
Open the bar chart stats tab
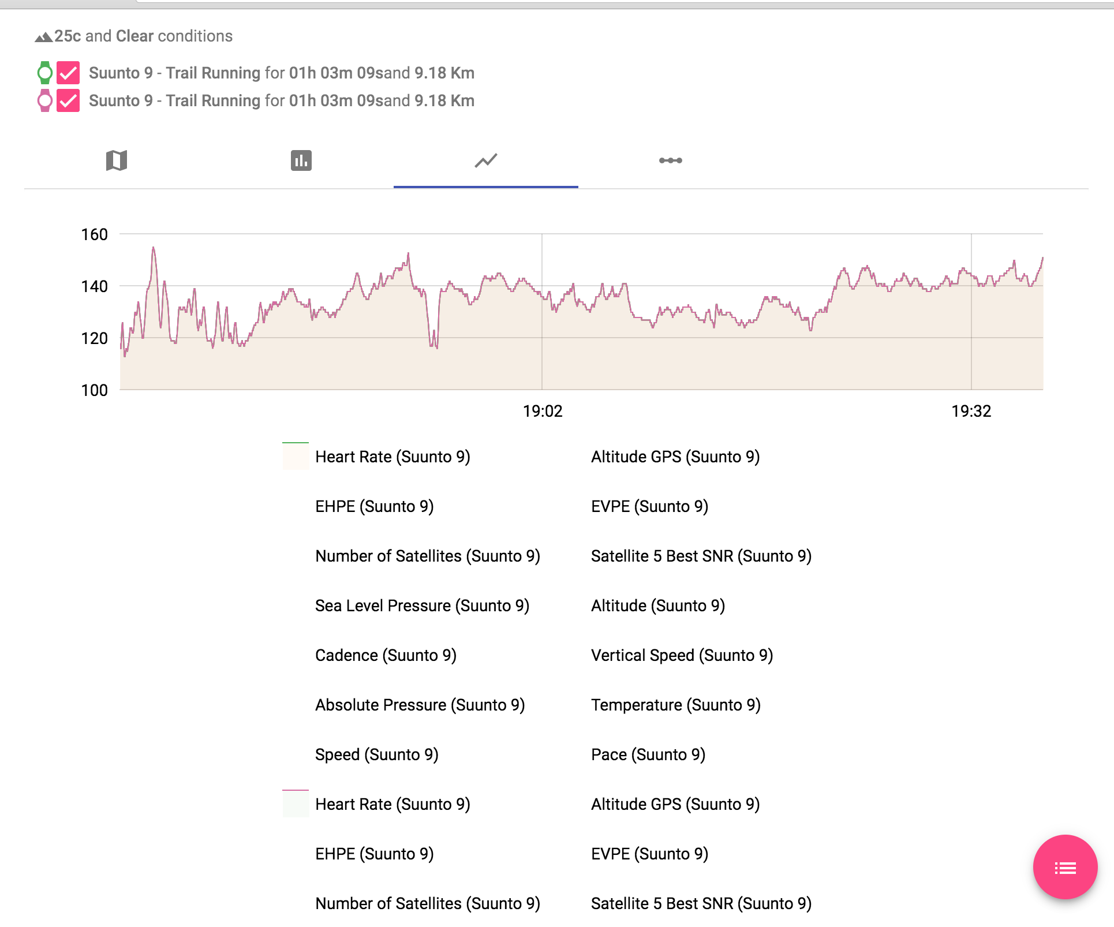[x=301, y=160]
